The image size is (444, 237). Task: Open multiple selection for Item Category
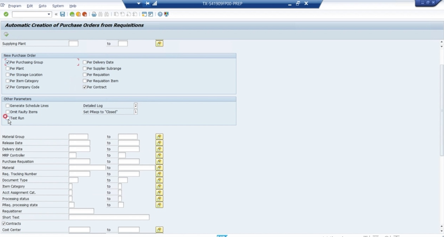(x=159, y=186)
